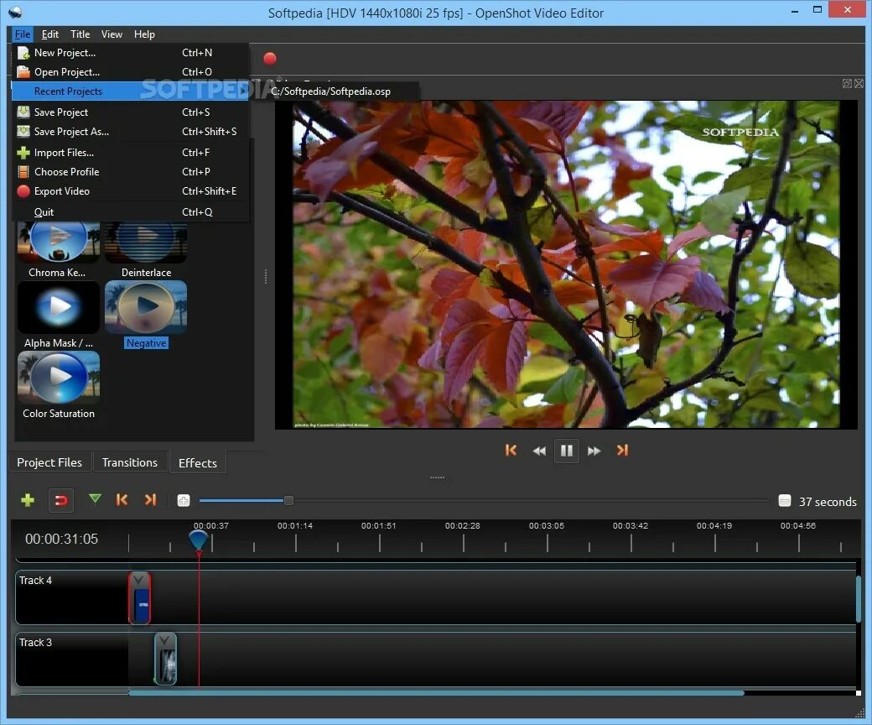Float the video preview dock panel
This screenshot has width=872, height=725.
click(x=847, y=83)
